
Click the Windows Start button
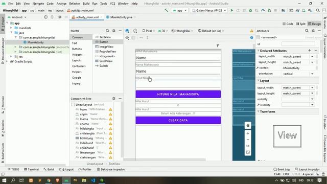coord(4,180)
